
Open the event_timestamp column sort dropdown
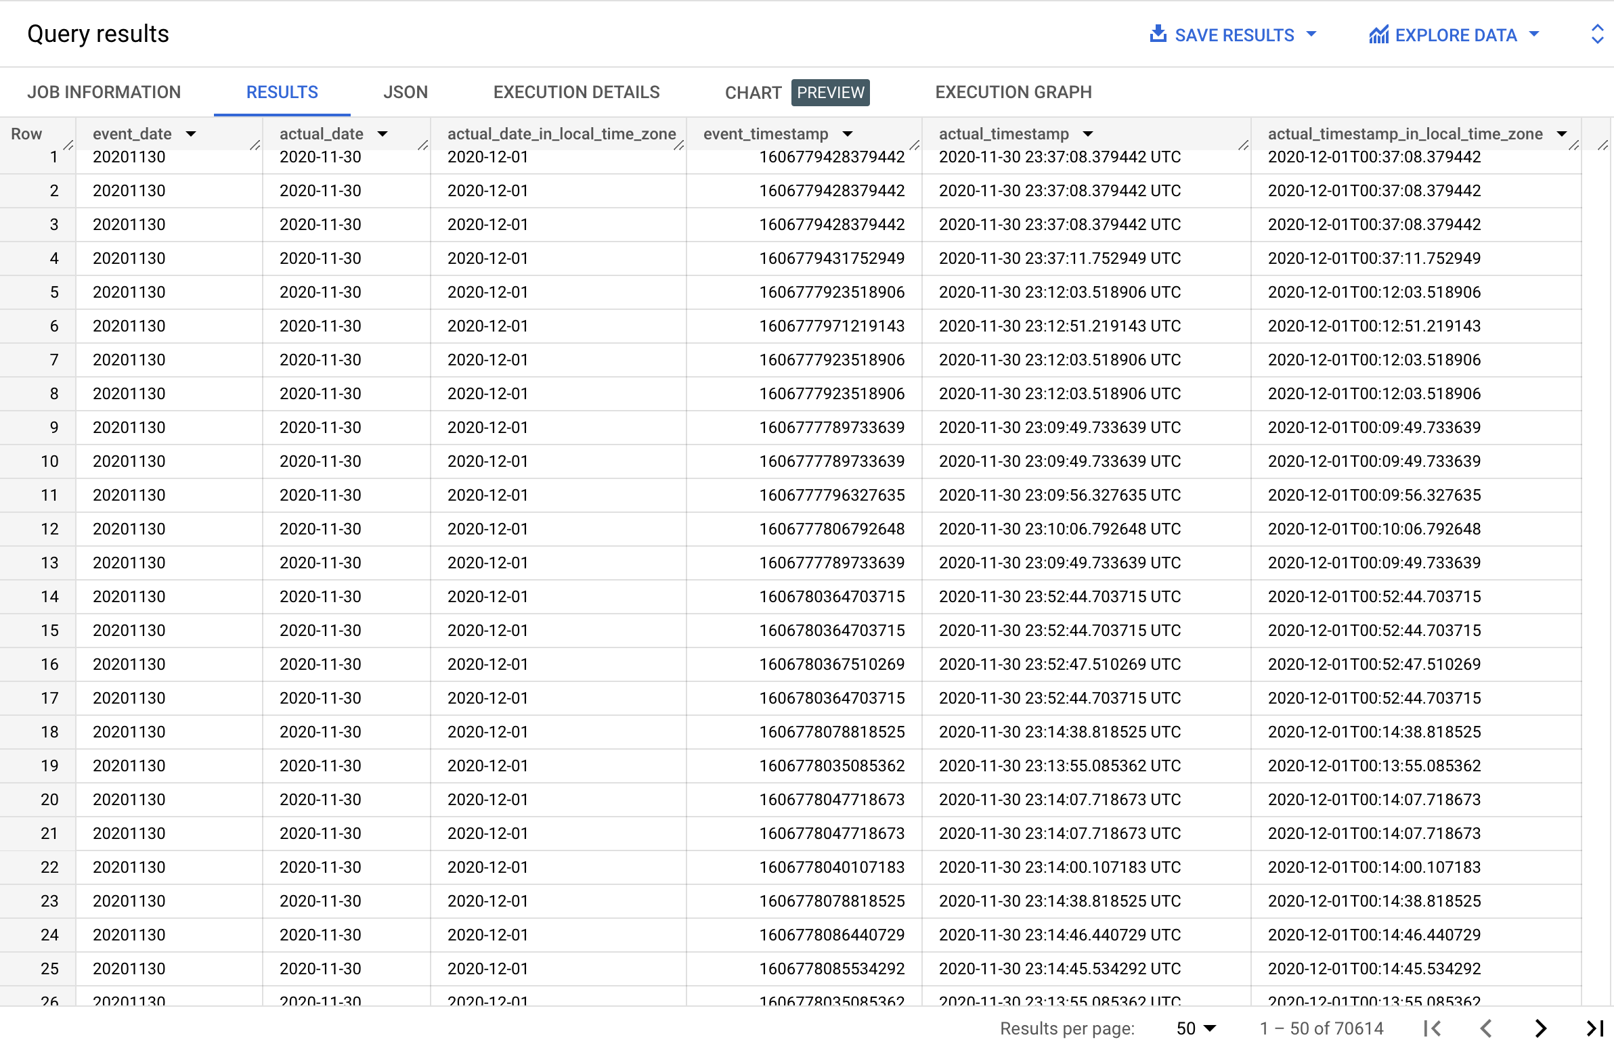(x=848, y=133)
